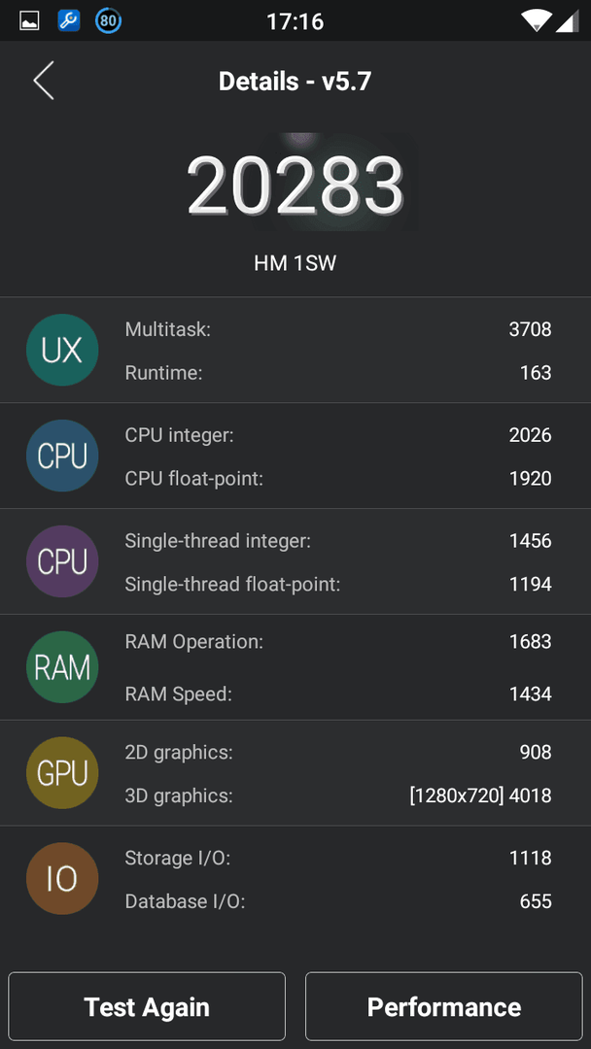This screenshot has width=591, height=1049.
Task: Select the green RAM circle icon
Action: (x=62, y=667)
